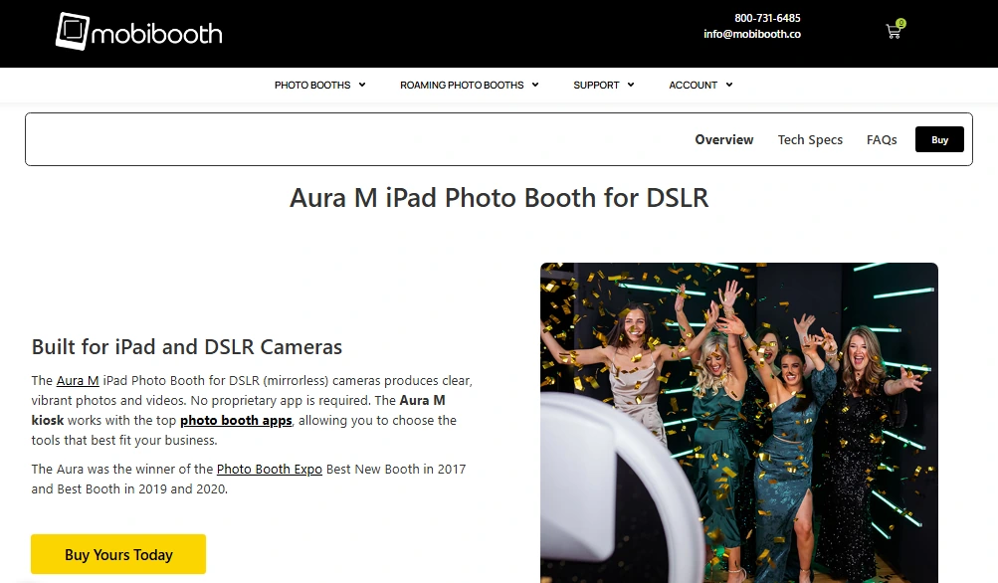Image resolution: width=998 pixels, height=583 pixels.
Task: Follow the Aura M link
Action: click(x=78, y=381)
